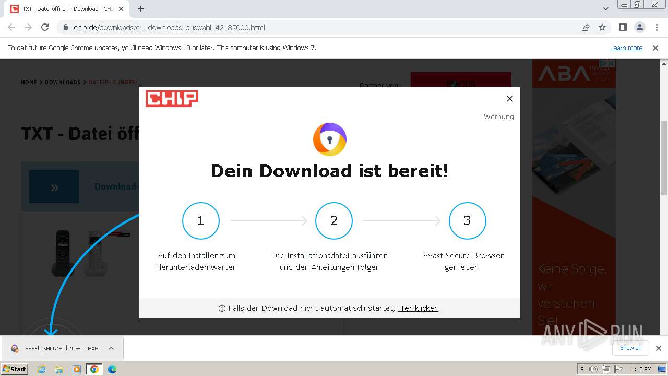The image size is (668, 376).
Task: Bookmark this page with star icon
Action: coord(602,27)
